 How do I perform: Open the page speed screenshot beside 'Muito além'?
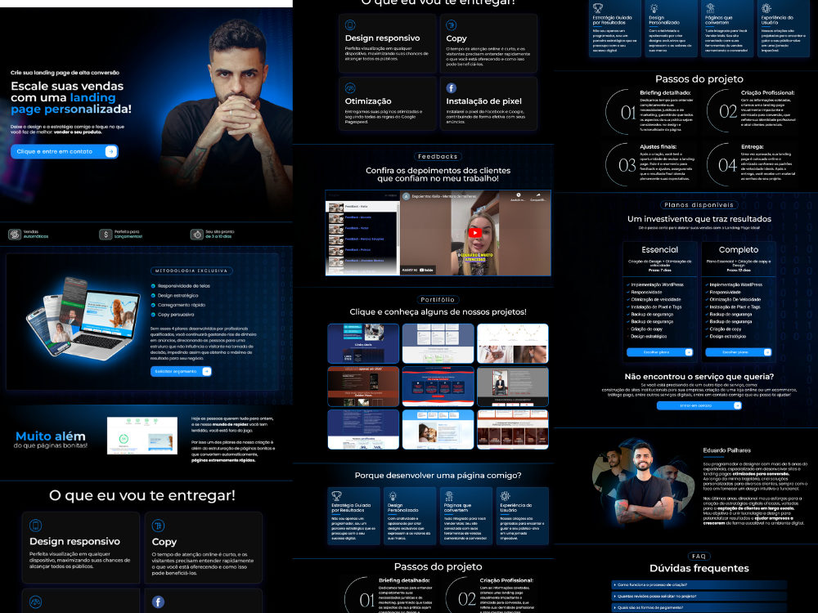pos(142,436)
